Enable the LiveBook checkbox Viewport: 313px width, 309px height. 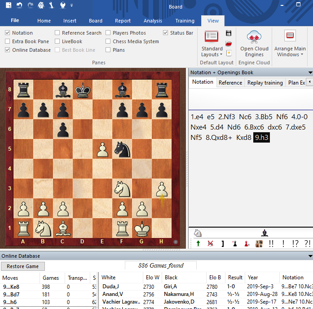coord(57,41)
